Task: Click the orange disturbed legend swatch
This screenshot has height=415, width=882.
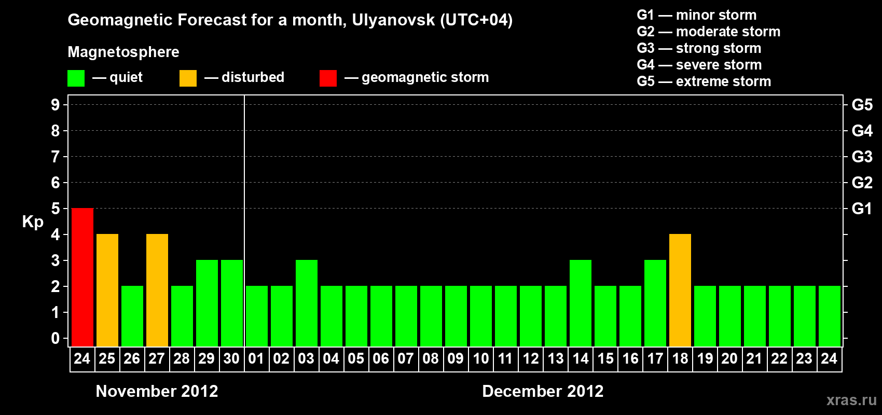Action: point(188,78)
